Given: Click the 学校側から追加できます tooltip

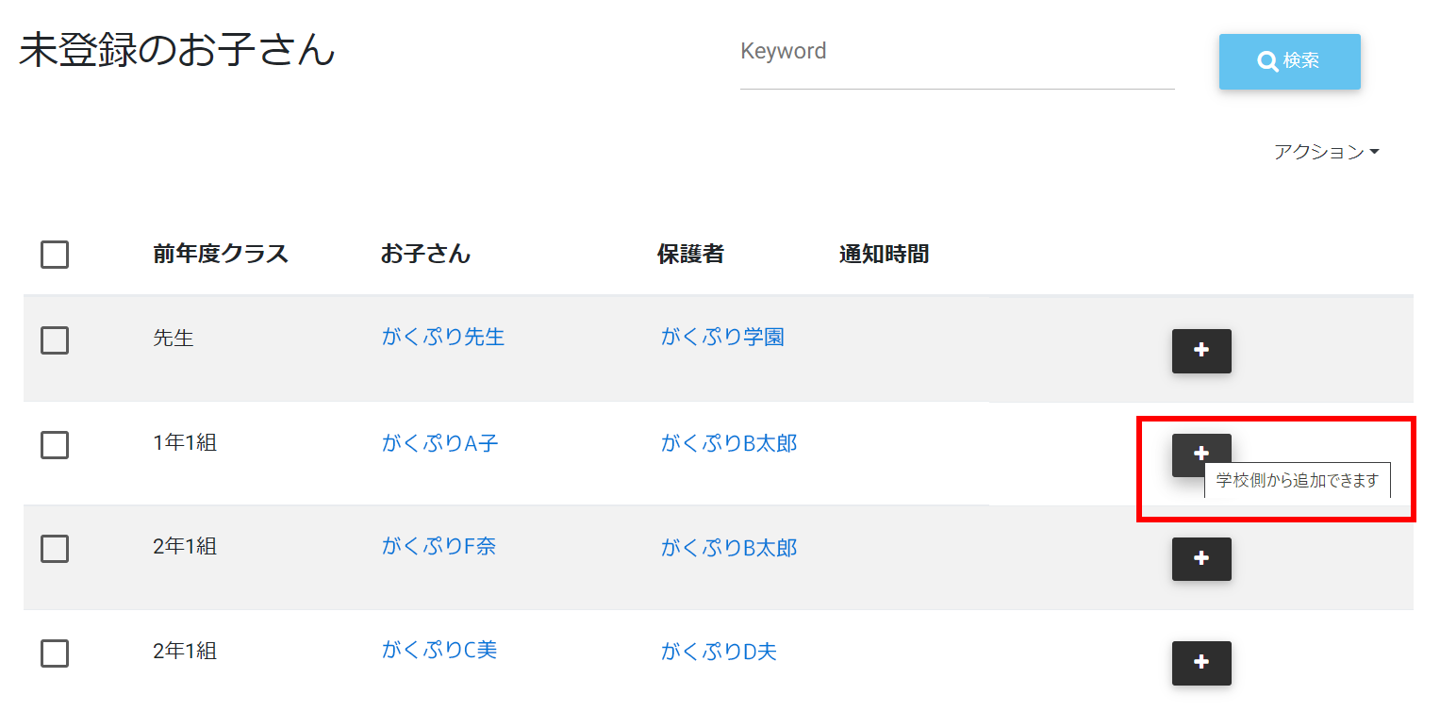Looking at the screenshot, I should coord(1297,481).
